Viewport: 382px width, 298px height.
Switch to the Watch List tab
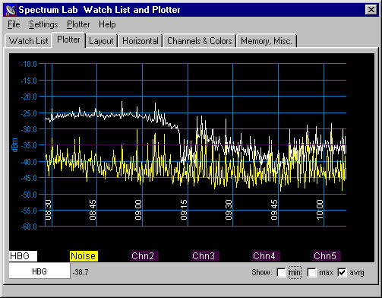[28, 41]
